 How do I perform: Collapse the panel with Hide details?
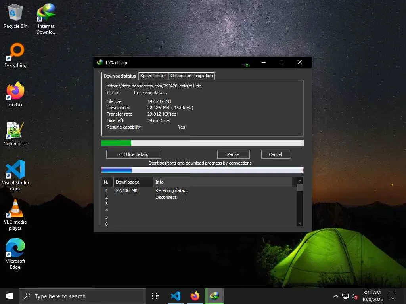pos(134,154)
